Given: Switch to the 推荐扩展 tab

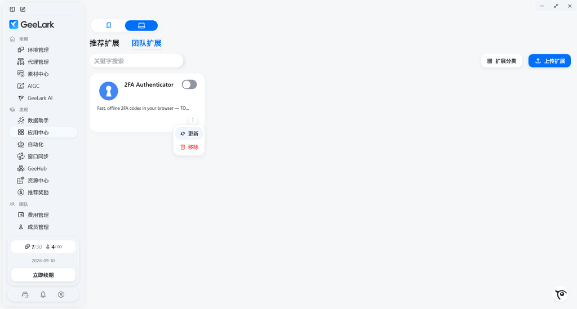Looking at the screenshot, I should click(x=104, y=43).
